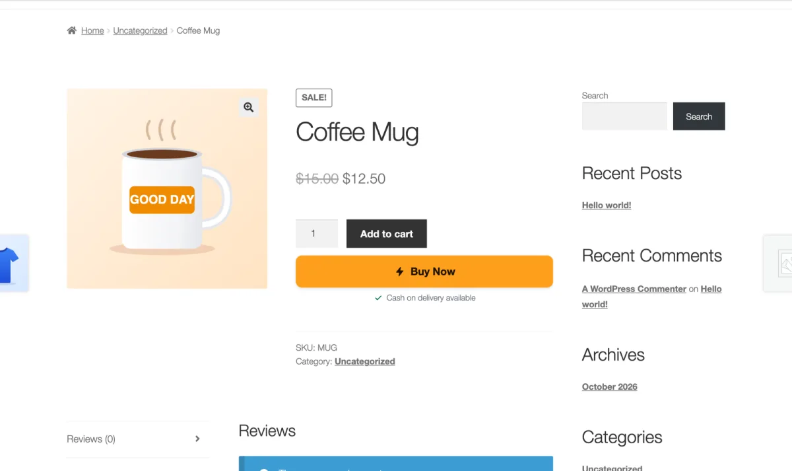This screenshot has width=792, height=471.
Task: Click the chevron on the Reviews tab
Action: point(197,439)
